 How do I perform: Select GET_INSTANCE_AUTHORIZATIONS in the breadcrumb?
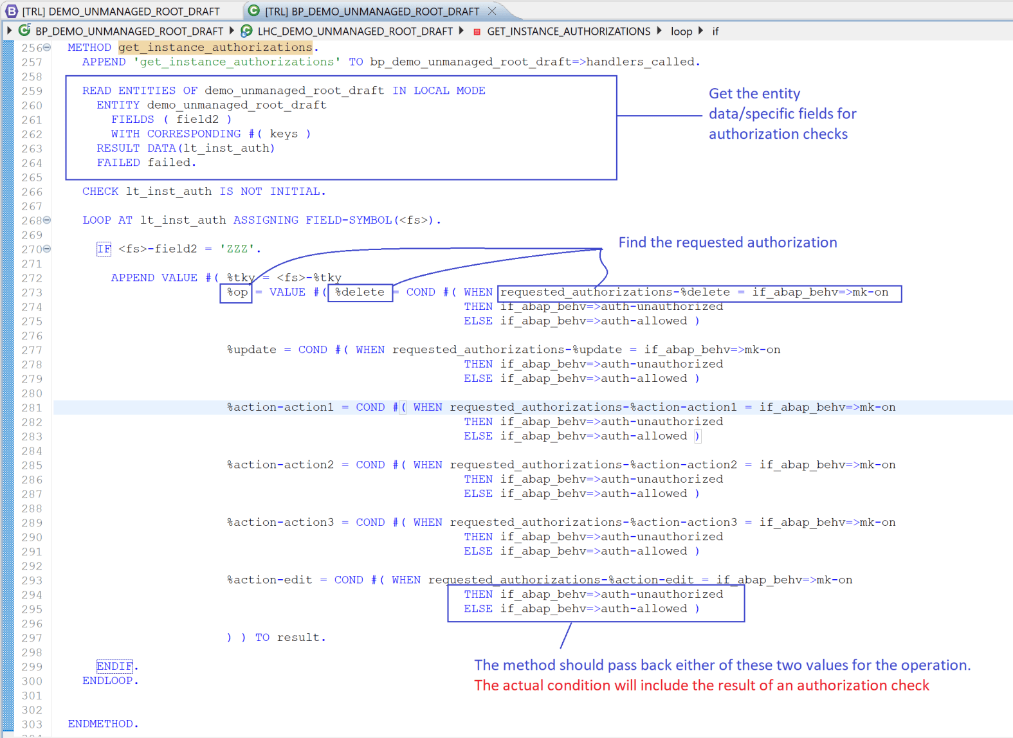point(569,31)
